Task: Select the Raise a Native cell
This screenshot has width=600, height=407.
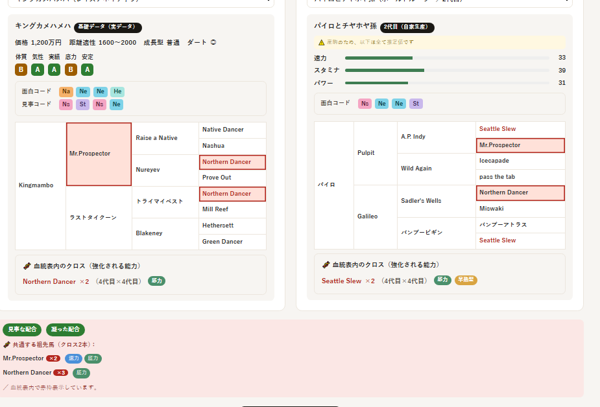Action: point(165,138)
